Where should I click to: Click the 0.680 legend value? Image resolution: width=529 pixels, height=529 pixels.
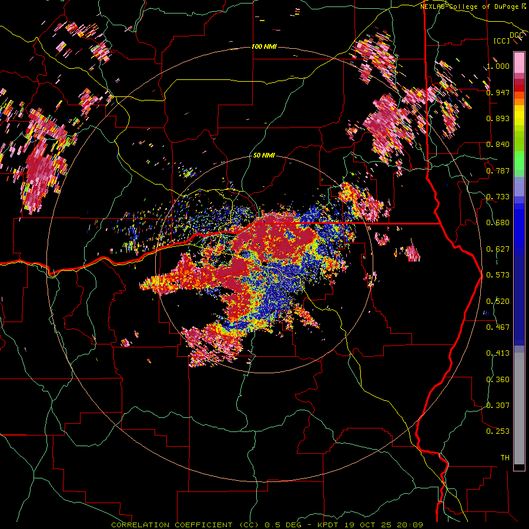[x=498, y=223]
